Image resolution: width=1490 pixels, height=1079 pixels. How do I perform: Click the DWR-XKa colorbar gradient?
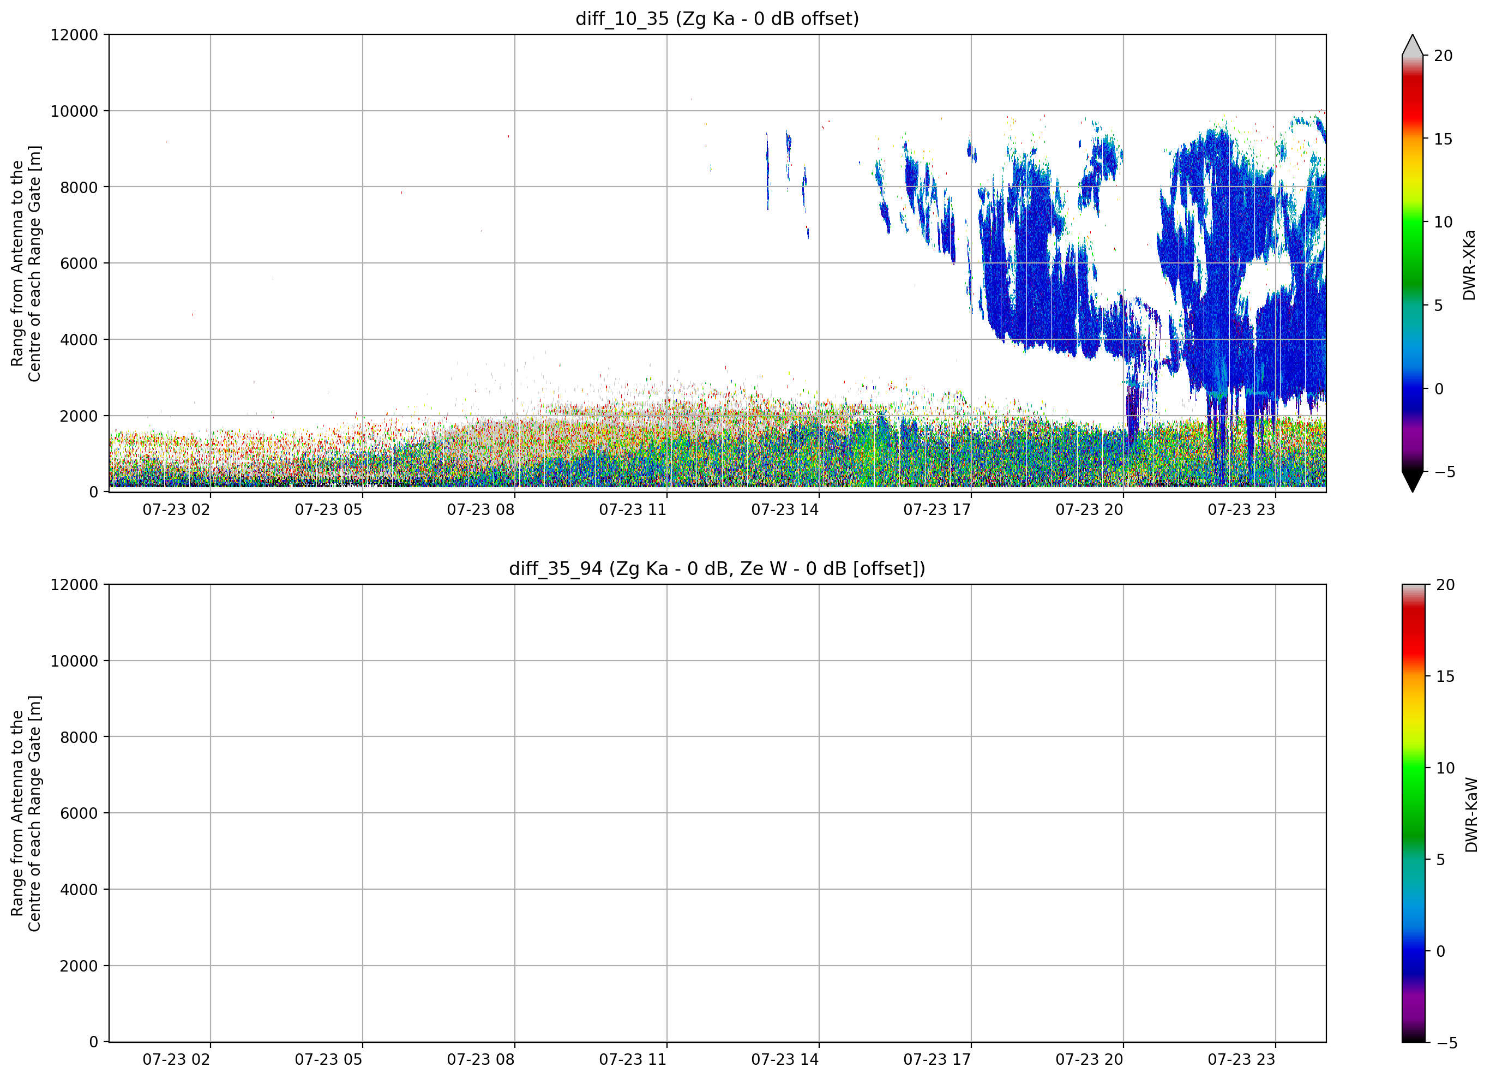coord(1413,263)
